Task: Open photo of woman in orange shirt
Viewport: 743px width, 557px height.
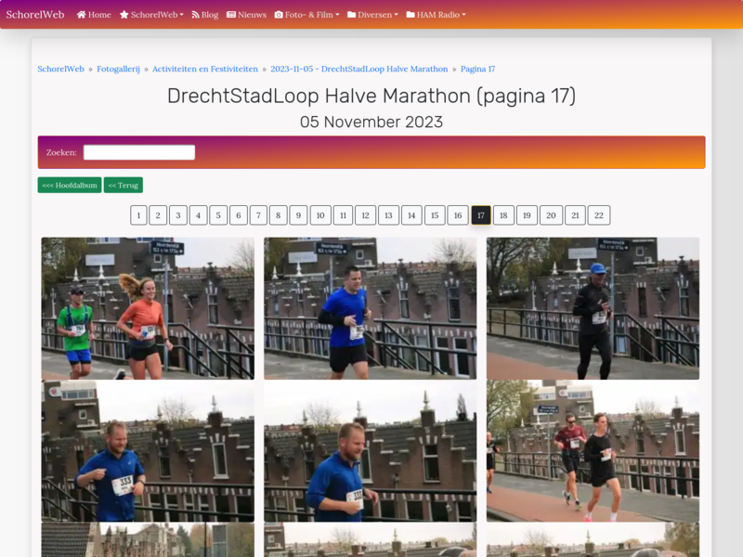Action: 148,308
